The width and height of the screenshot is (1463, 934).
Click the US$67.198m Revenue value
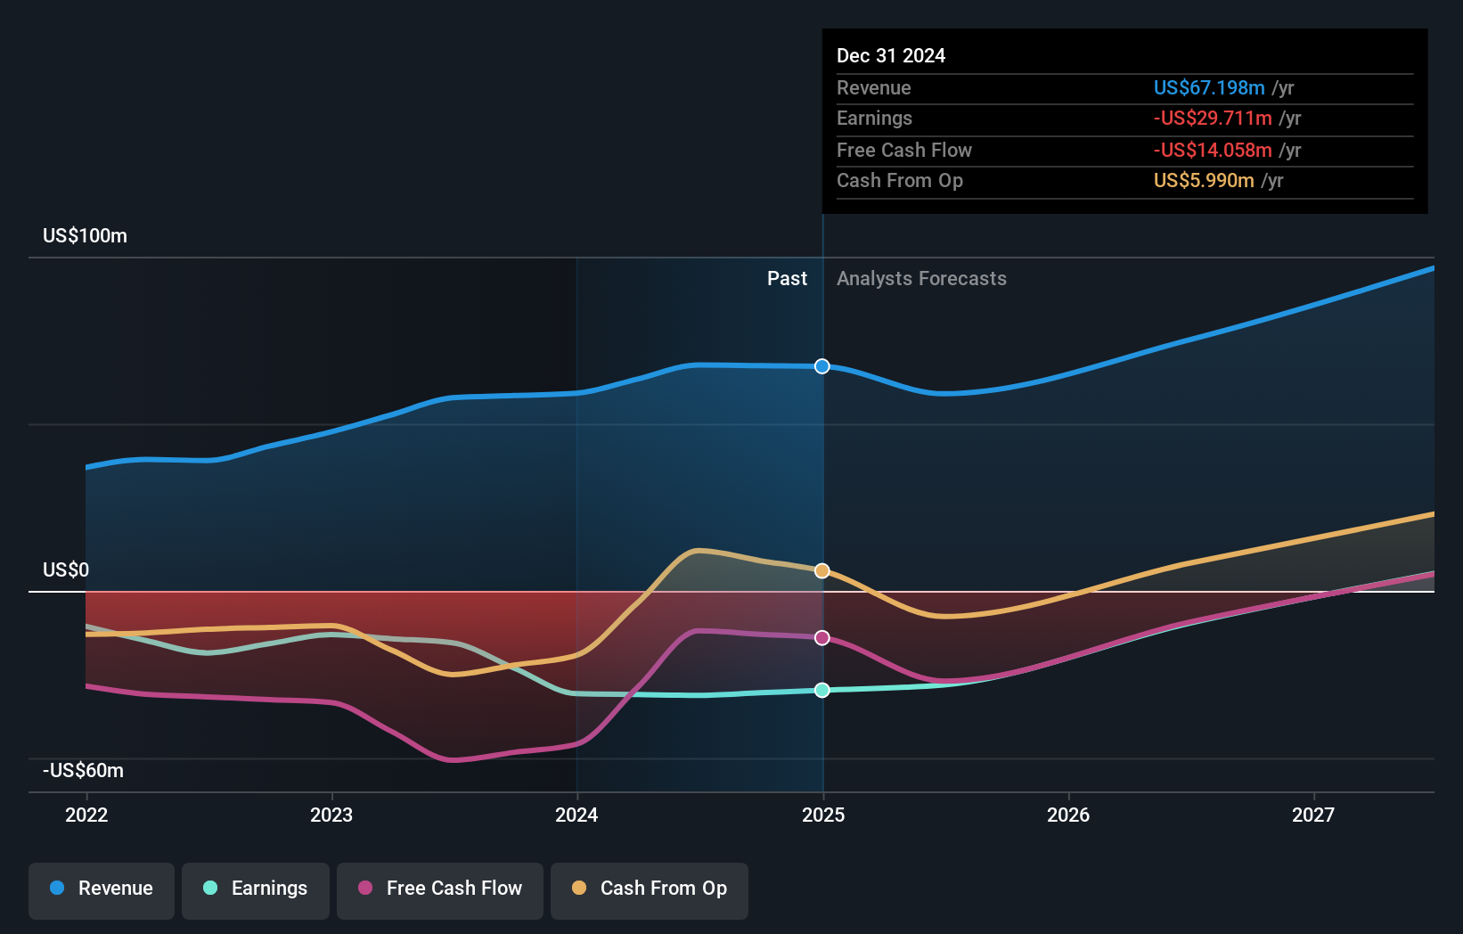click(1209, 87)
